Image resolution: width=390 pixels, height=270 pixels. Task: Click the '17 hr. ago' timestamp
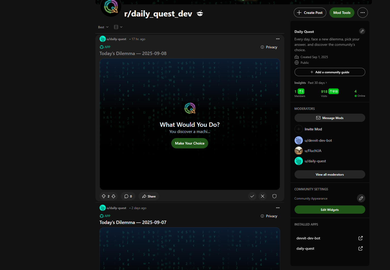(138, 39)
